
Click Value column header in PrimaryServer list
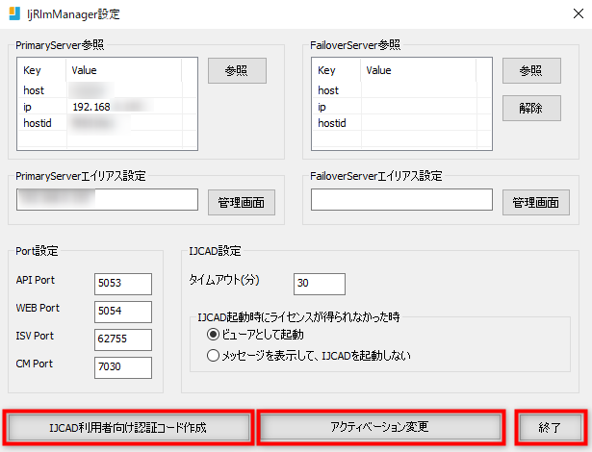pyautogui.click(x=124, y=70)
